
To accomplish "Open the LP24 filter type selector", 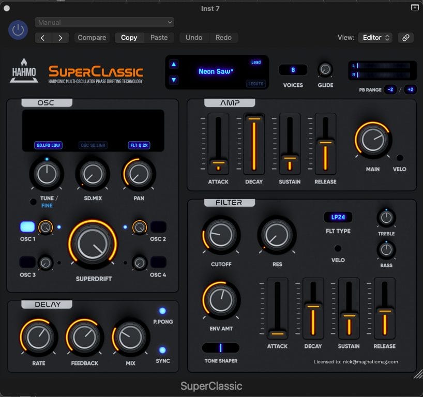I will 338,217.
